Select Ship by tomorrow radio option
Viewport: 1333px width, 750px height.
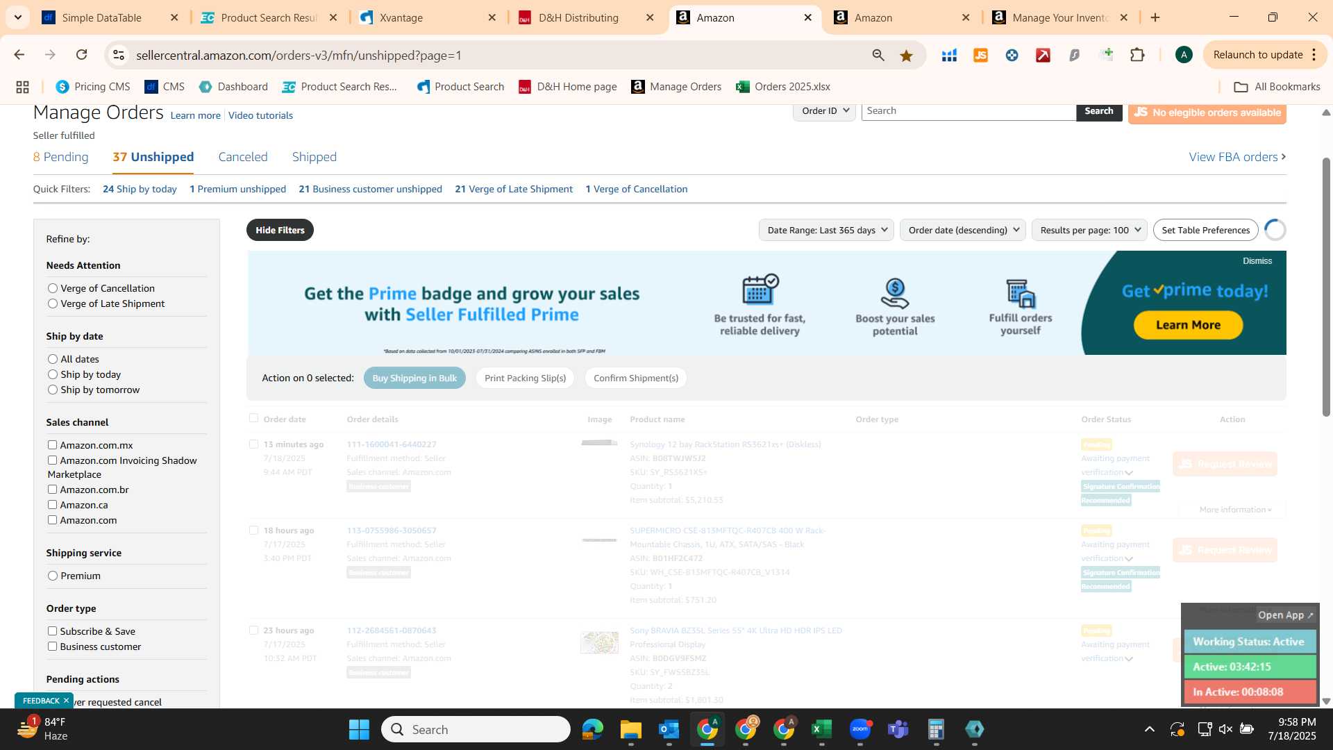[x=53, y=389]
